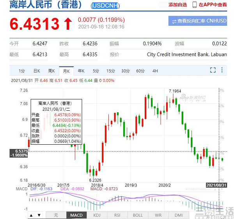Click City Credit Investment Bank. Labuan text
234x219 pixels.
pyautogui.click(x=187, y=54)
